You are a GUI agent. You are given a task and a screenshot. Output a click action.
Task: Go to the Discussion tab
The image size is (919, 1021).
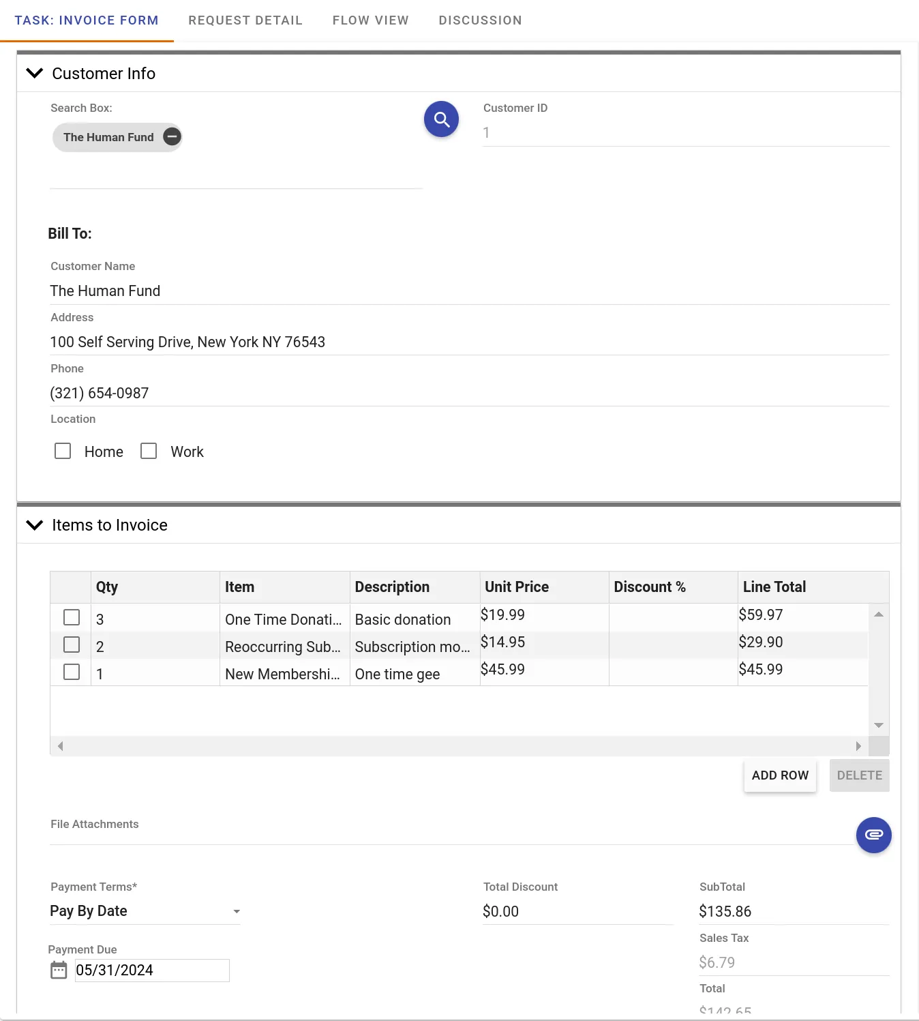pyautogui.click(x=480, y=20)
